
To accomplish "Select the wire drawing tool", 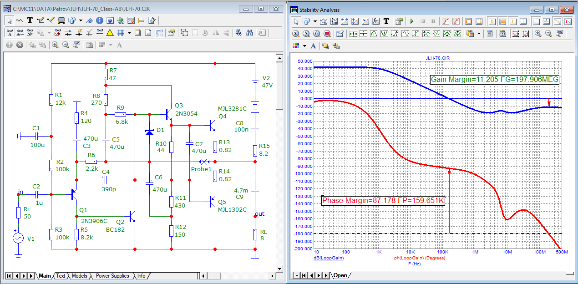I will tap(40, 20).
